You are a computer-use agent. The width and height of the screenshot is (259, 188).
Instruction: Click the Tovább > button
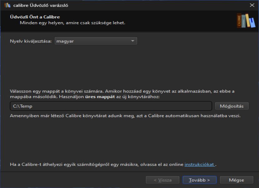pos(199,180)
